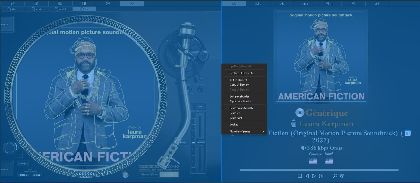Click the disc icon beside Générique

[300, 113]
